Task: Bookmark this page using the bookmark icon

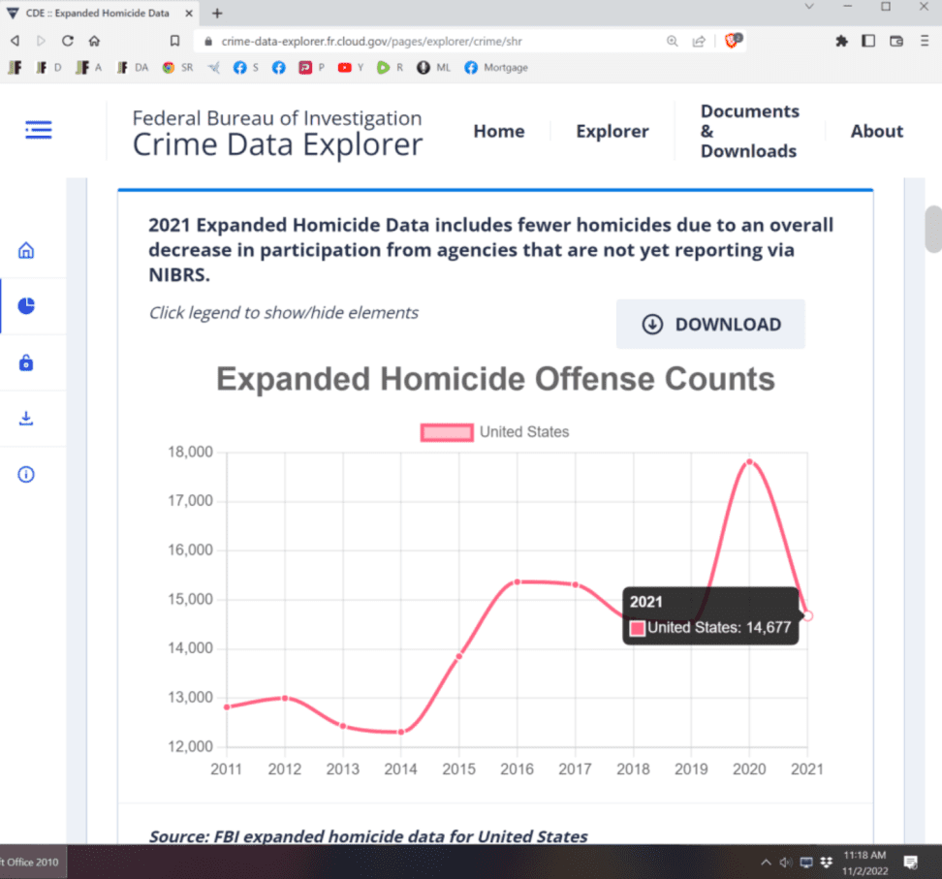Action: click(x=174, y=41)
